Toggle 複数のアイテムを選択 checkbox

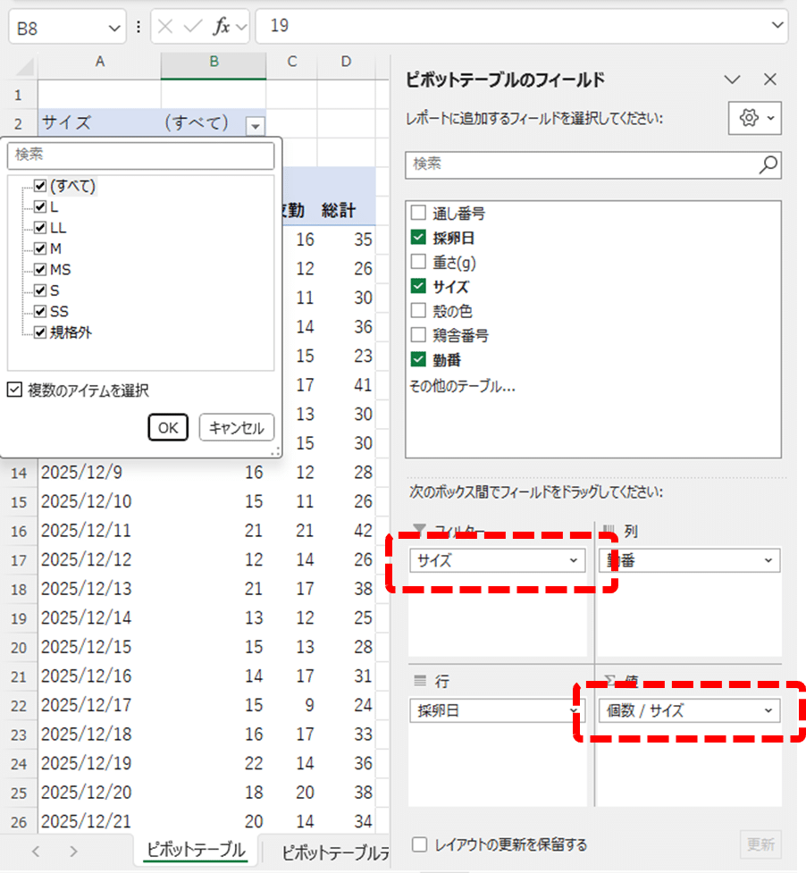tap(14, 390)
